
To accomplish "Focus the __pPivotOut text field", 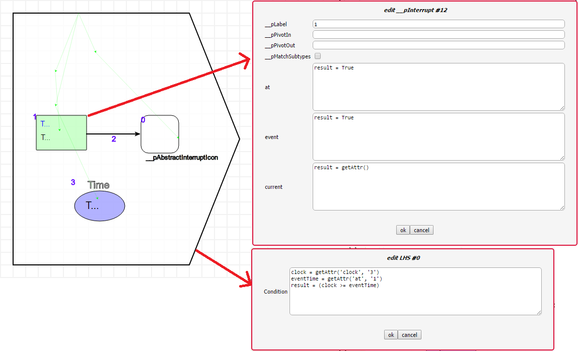I will click(438, 45).
